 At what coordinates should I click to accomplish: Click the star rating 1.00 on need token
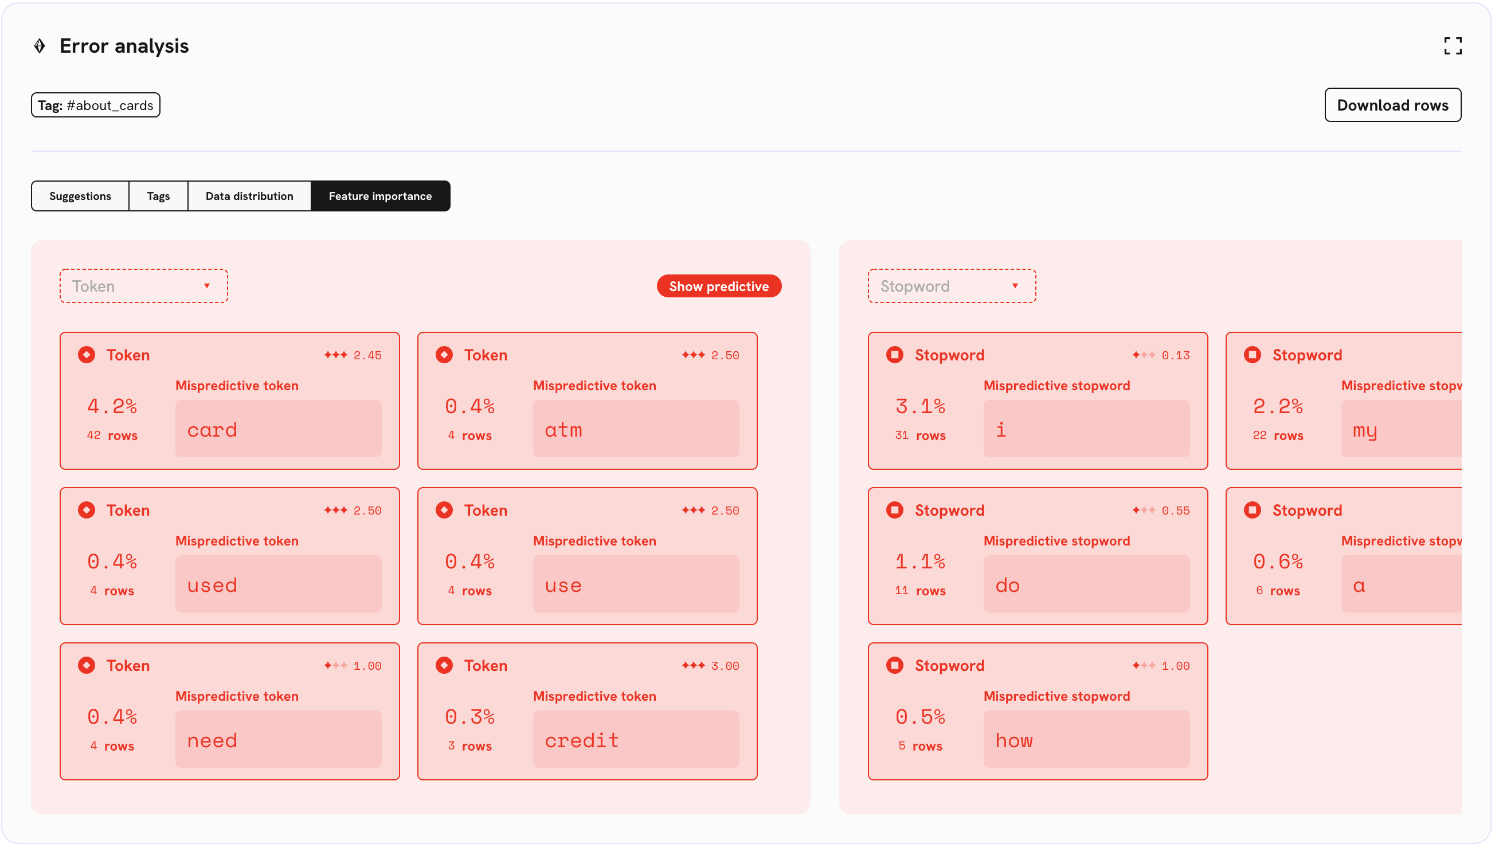pyautogui.click(x=354, y=667)
